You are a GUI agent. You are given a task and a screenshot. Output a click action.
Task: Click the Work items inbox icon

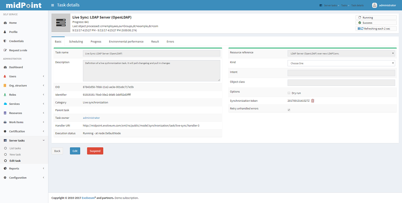pos(5,122)
